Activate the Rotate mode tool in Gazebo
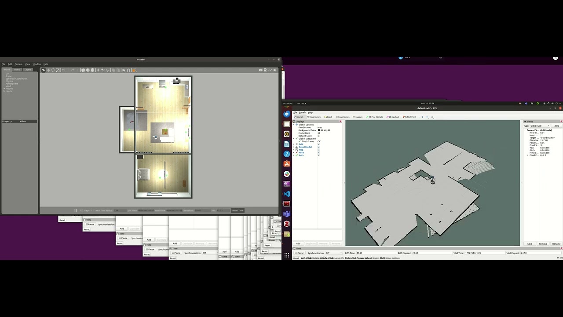The width and height of the screenshot is (563, 317). (x=53, y=70)
